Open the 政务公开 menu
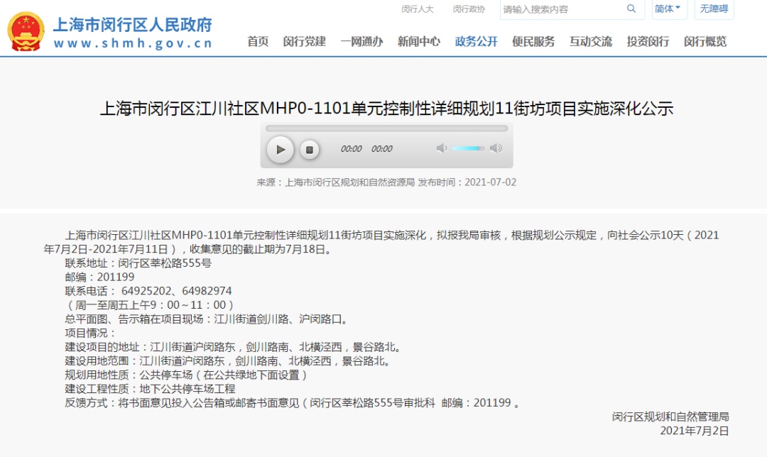Screen dimensions: 767x457 click(476, 42)
